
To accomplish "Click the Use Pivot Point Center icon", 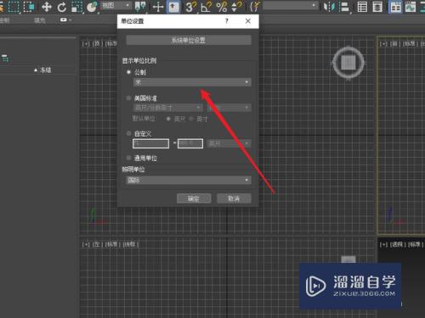I will tap(140, 7).
